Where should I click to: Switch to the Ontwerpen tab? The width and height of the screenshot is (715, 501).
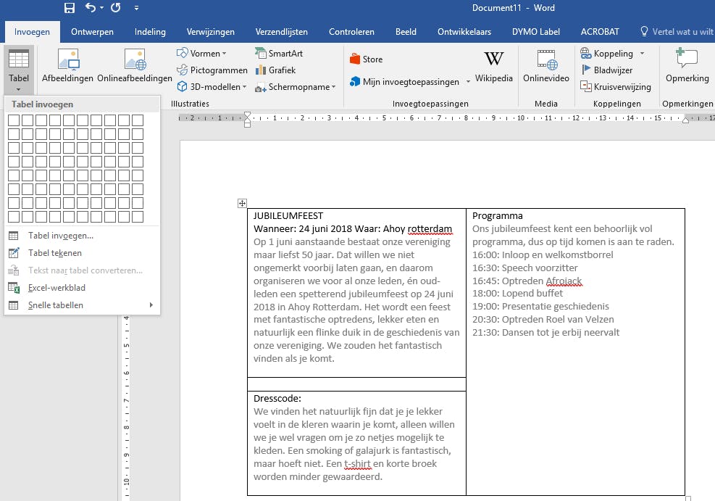click(x=92, y=32)
